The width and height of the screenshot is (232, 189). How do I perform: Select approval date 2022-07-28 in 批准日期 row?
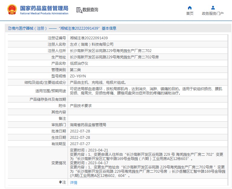[80, 131]
